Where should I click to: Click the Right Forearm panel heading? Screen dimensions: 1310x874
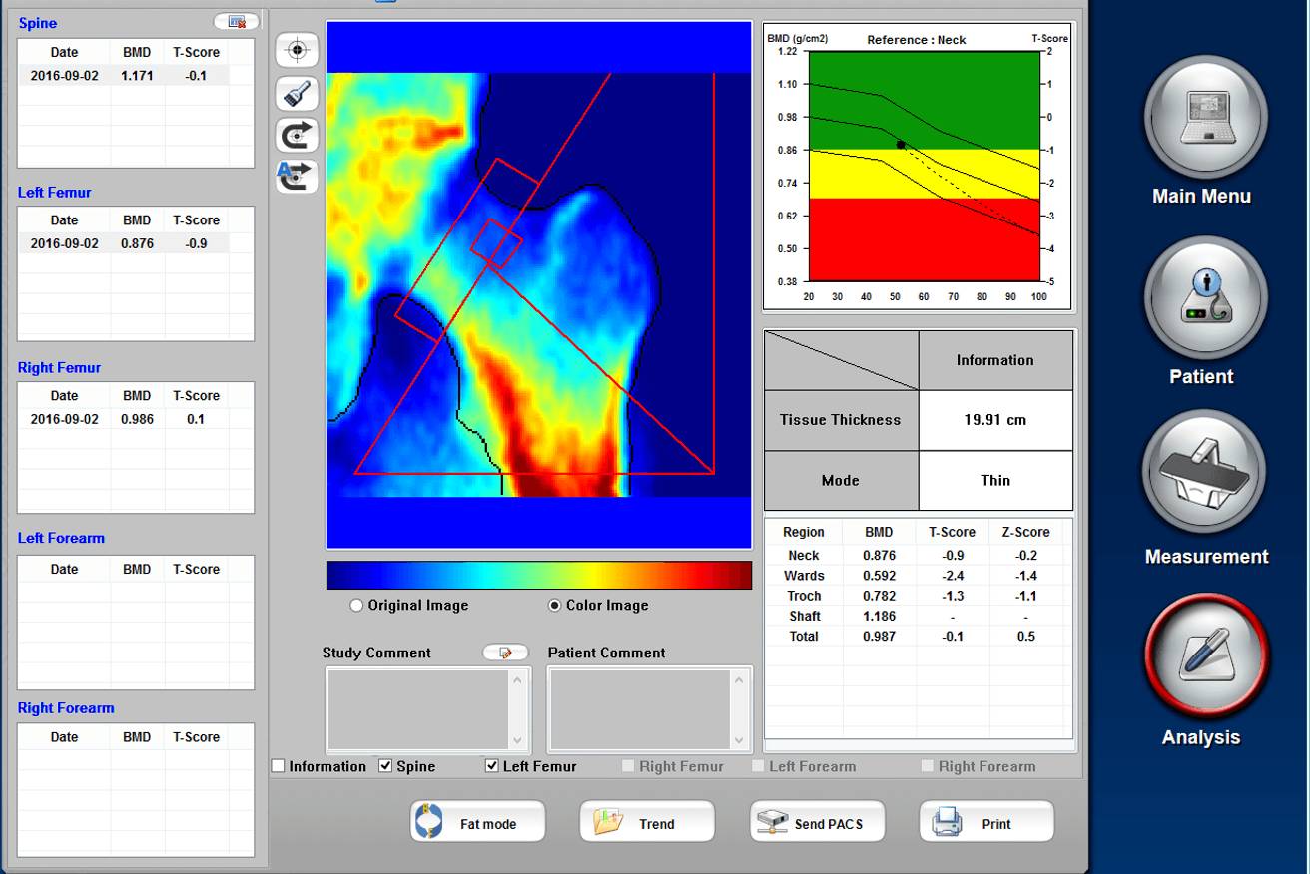[66, 708]
